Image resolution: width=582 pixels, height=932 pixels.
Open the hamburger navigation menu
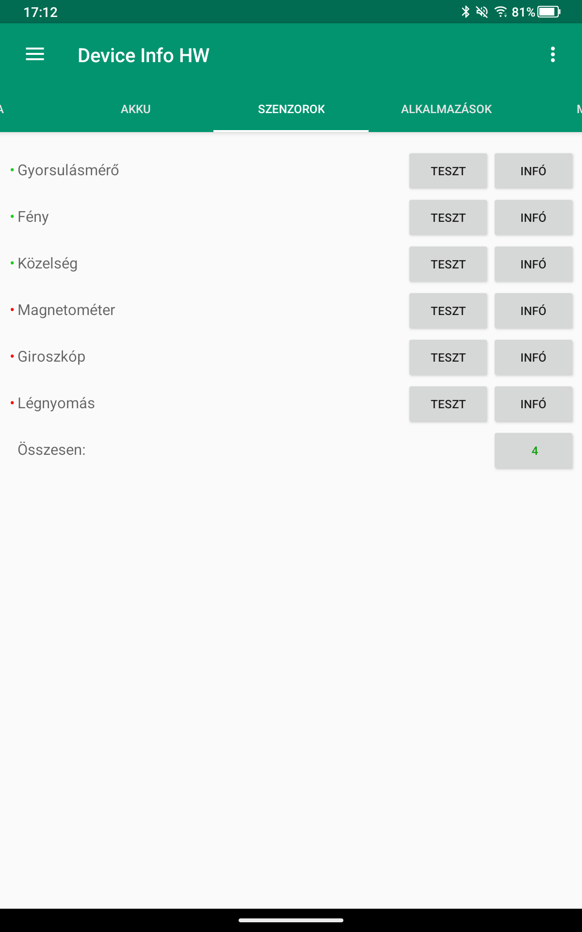pos(35,54)
